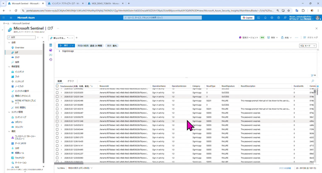Open the tables panel icon beside query editor
This screenshot has height=173, width=322.
click(50, 45)
